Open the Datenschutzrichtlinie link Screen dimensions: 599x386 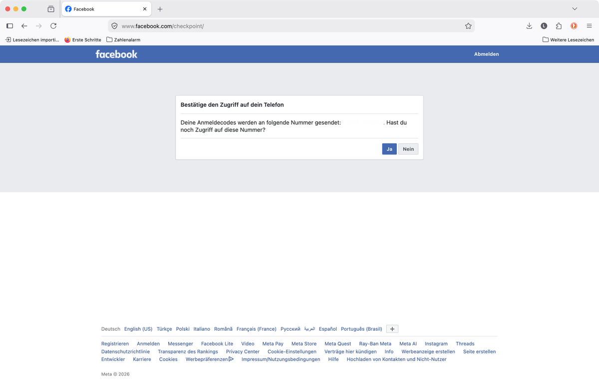pos(125,352)
